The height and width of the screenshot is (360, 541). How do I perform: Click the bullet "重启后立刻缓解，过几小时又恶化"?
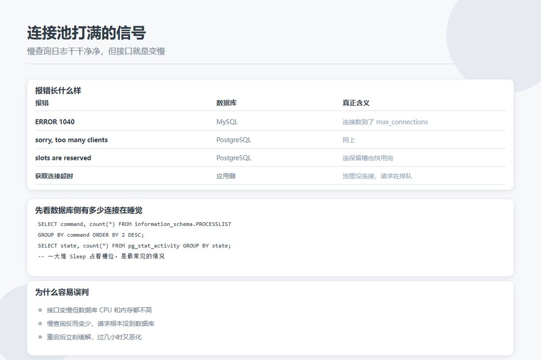click(x=94, y=337)
